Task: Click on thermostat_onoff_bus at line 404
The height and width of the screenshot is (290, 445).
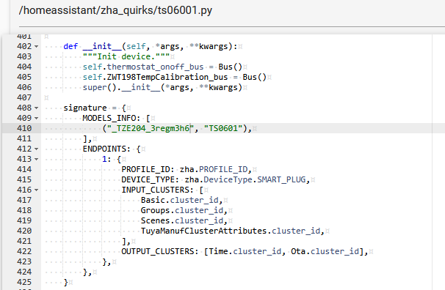Action: (155, 67)
